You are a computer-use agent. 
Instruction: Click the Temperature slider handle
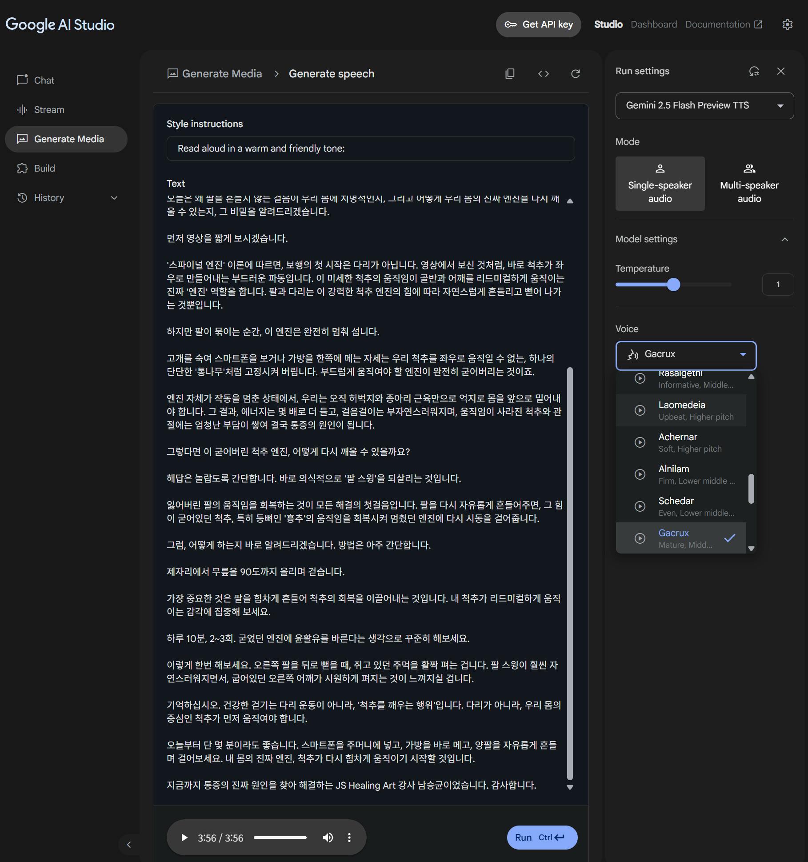click(674, 285)
